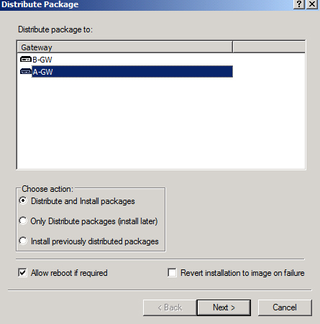The width and height of the screenshot is (320, 324).
Task: Choose Install previously distributed packages
Action: pos(23,241)
